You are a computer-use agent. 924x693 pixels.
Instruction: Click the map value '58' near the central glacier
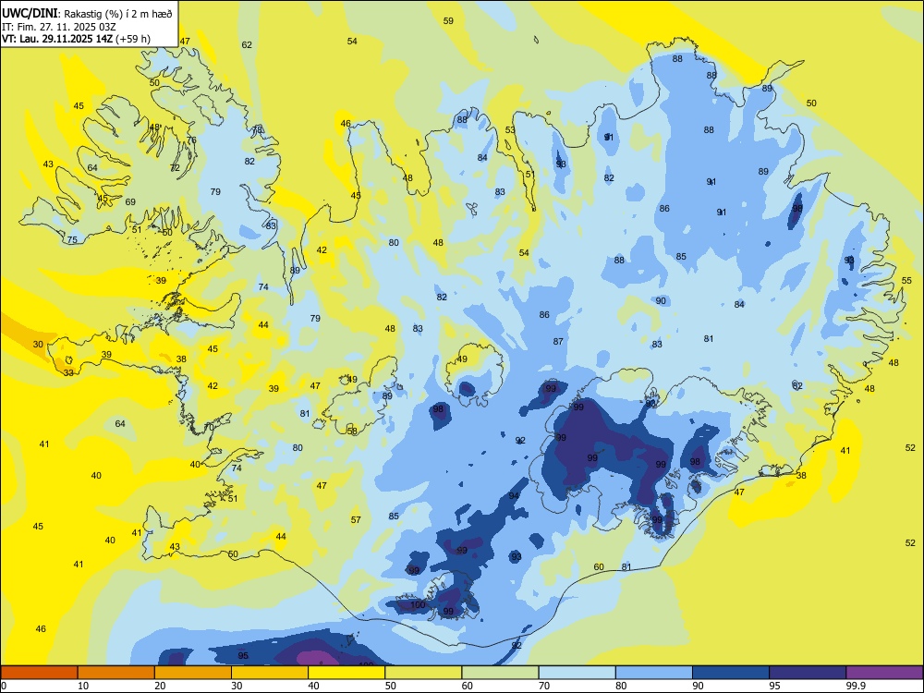(352, 431)
